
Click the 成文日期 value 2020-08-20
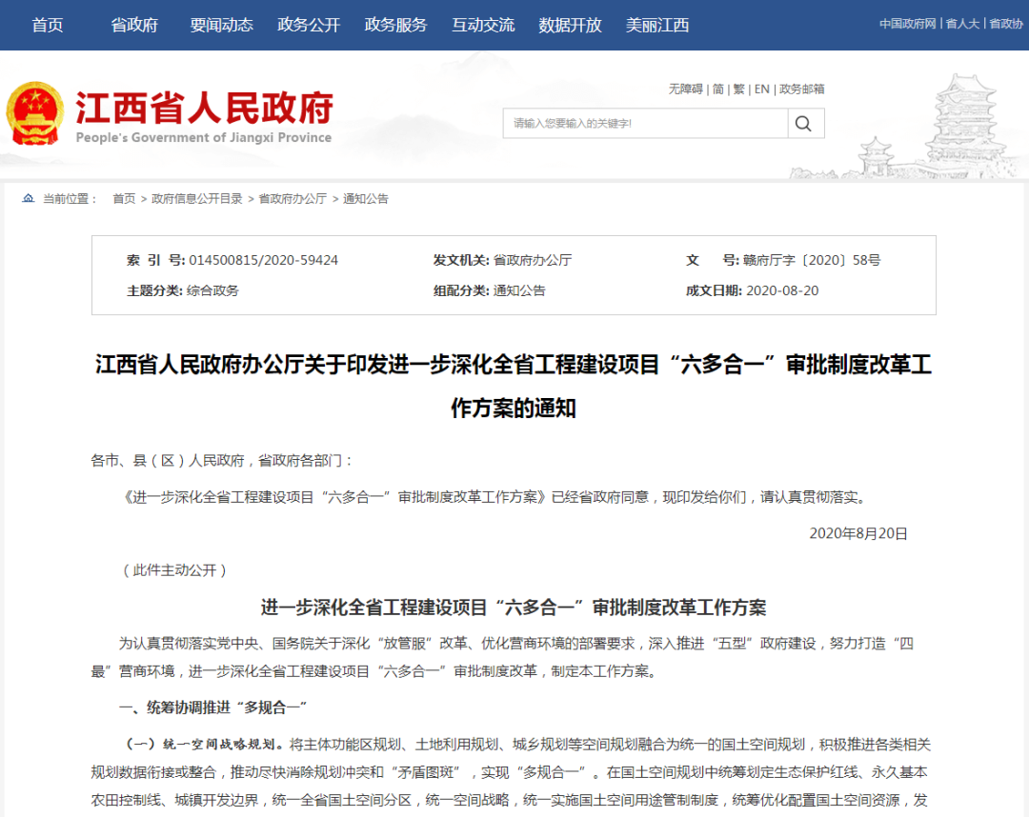coord(782,290)
